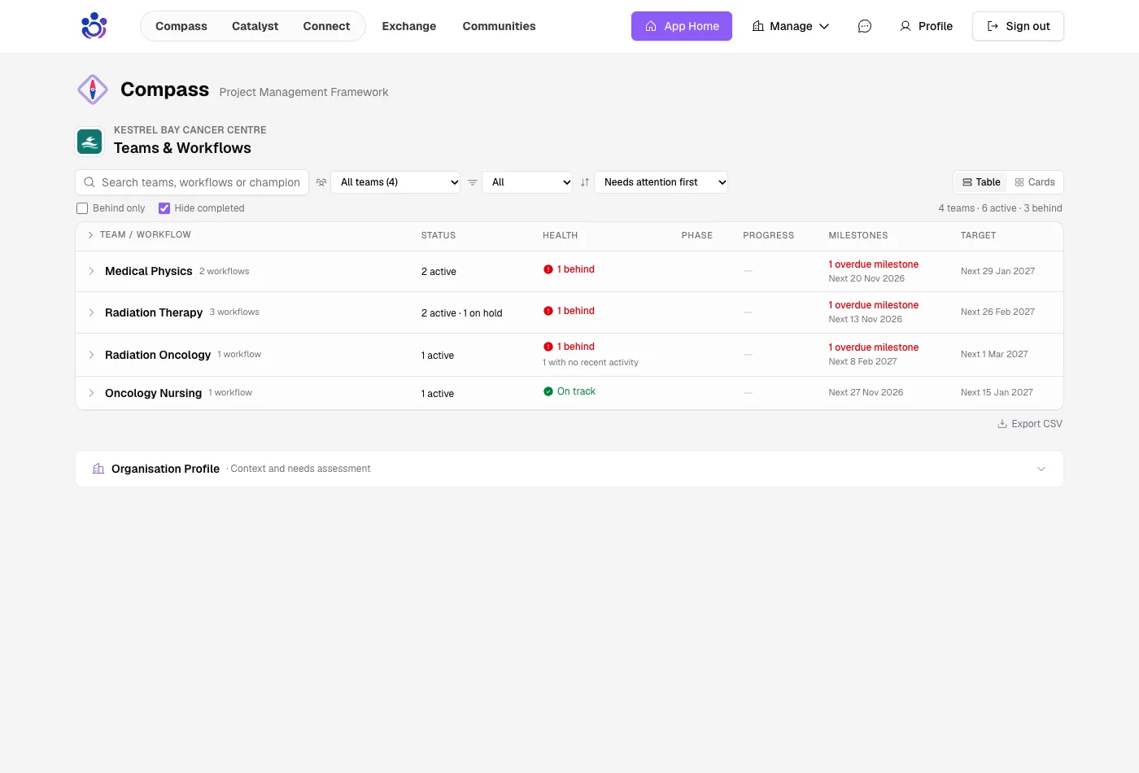Viewport: 1139px width, 773px height.
Task: Click the red behind alert for Medical Physics
Action: [569, 269]
